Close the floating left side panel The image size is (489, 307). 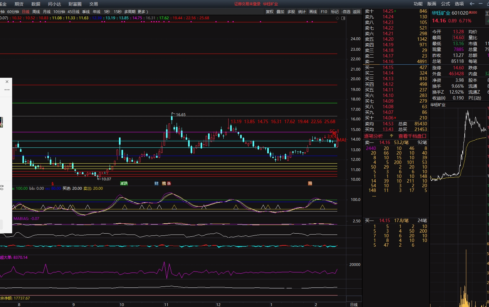click(7, 81)
